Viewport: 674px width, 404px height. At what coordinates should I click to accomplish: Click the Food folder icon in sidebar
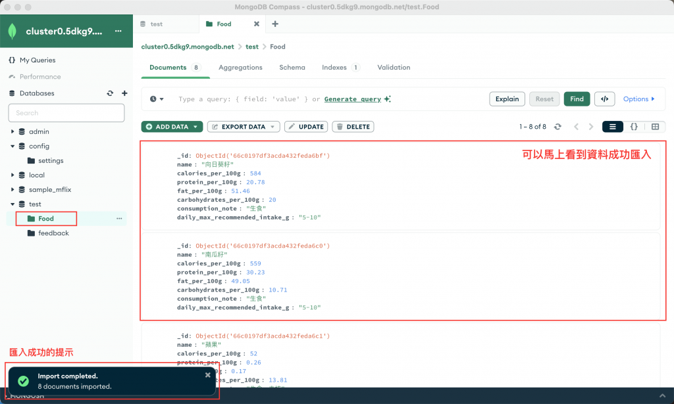click(x=31, y=219)
